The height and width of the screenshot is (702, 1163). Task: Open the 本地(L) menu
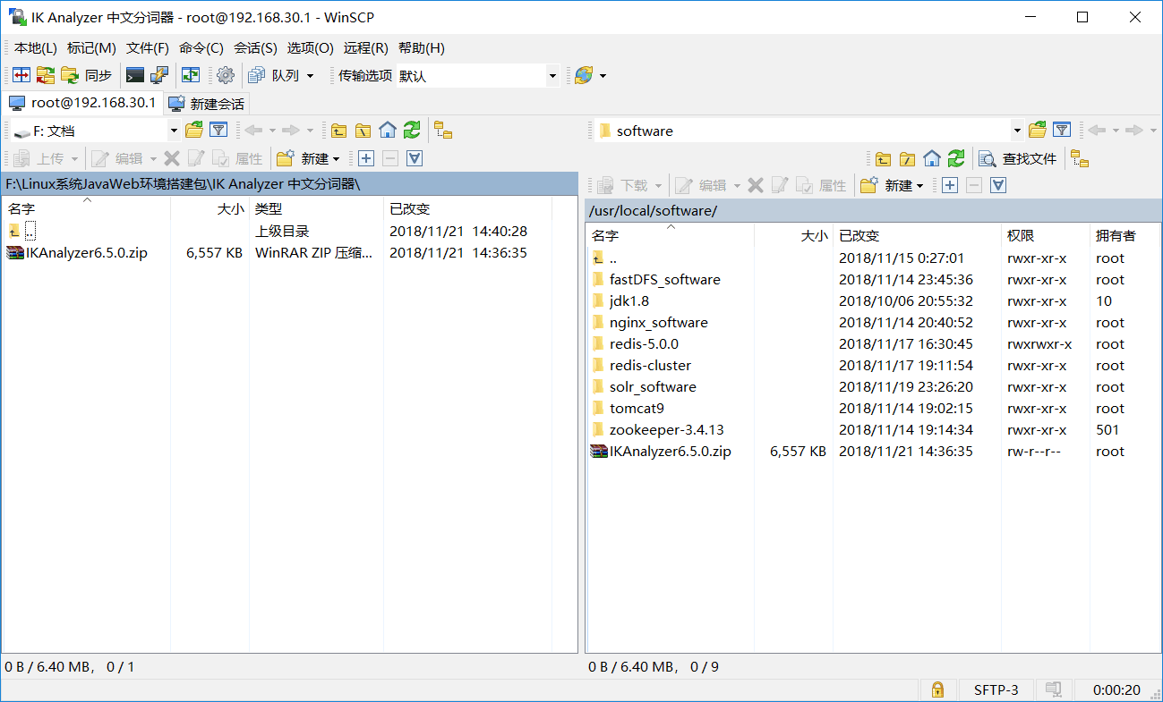36,48
